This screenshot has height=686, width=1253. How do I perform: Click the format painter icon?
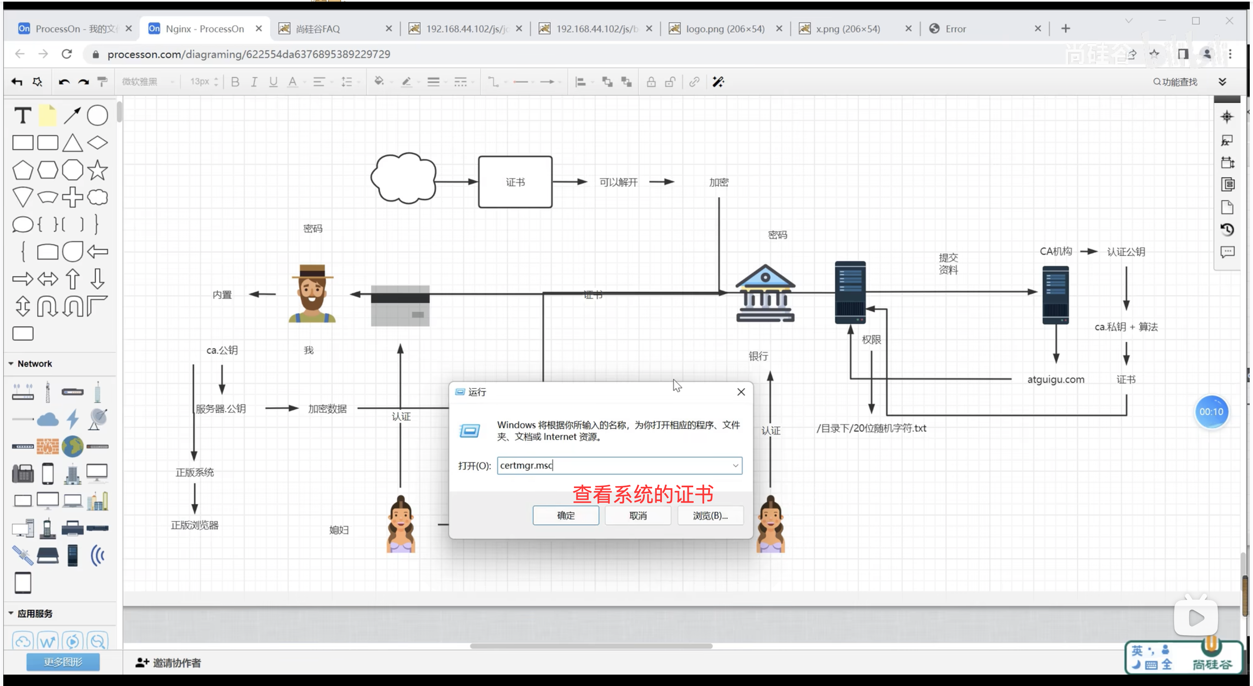point(102,82)
